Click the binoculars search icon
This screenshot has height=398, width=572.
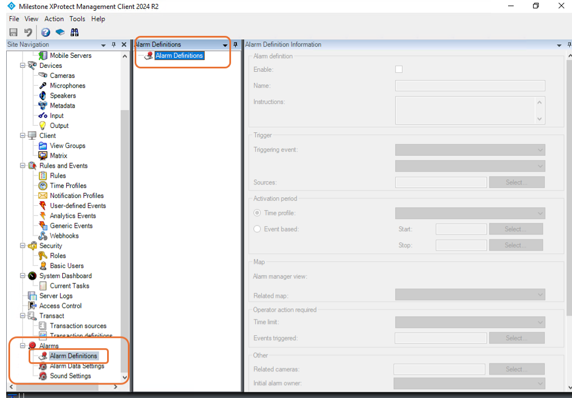pos(75,32)
